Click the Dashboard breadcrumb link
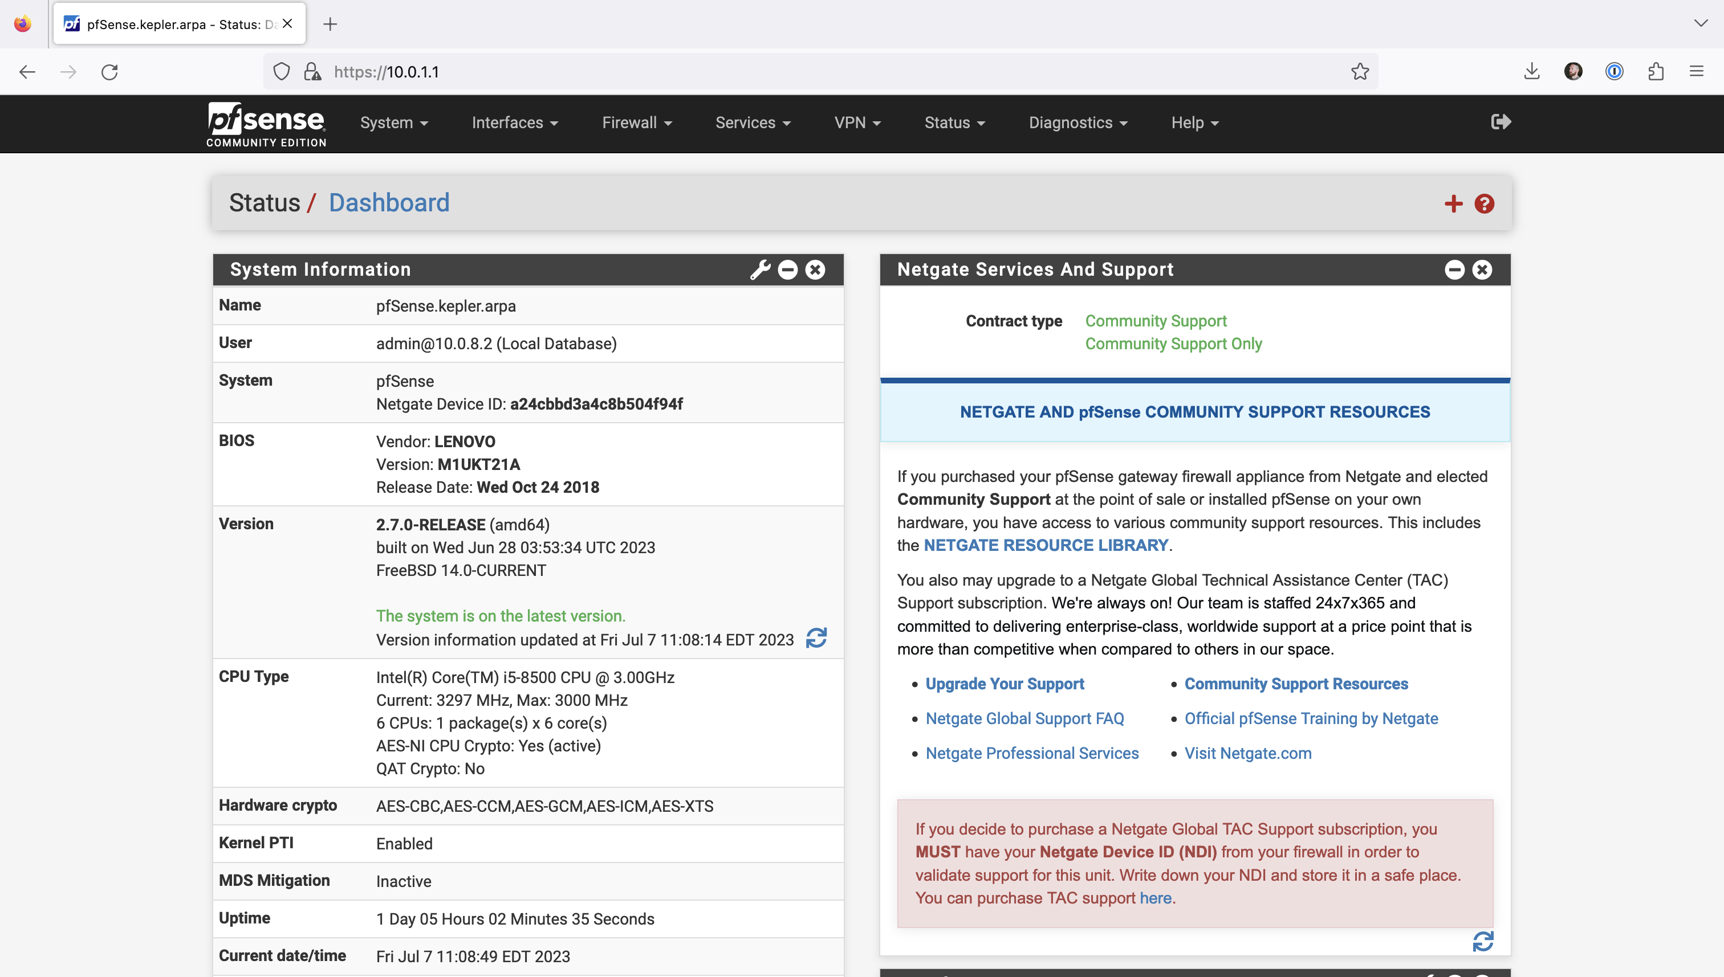This screenshot has height=977, width=1724. click(389, 203)
